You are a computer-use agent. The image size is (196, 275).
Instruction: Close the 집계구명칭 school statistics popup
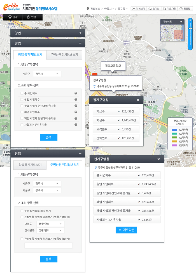[x=137, y=100]
